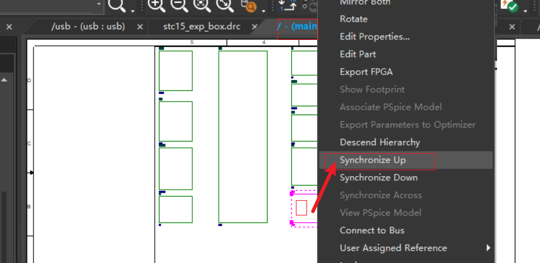Click the orange part search database icon
540x263 pixels.
coord(248,5)
